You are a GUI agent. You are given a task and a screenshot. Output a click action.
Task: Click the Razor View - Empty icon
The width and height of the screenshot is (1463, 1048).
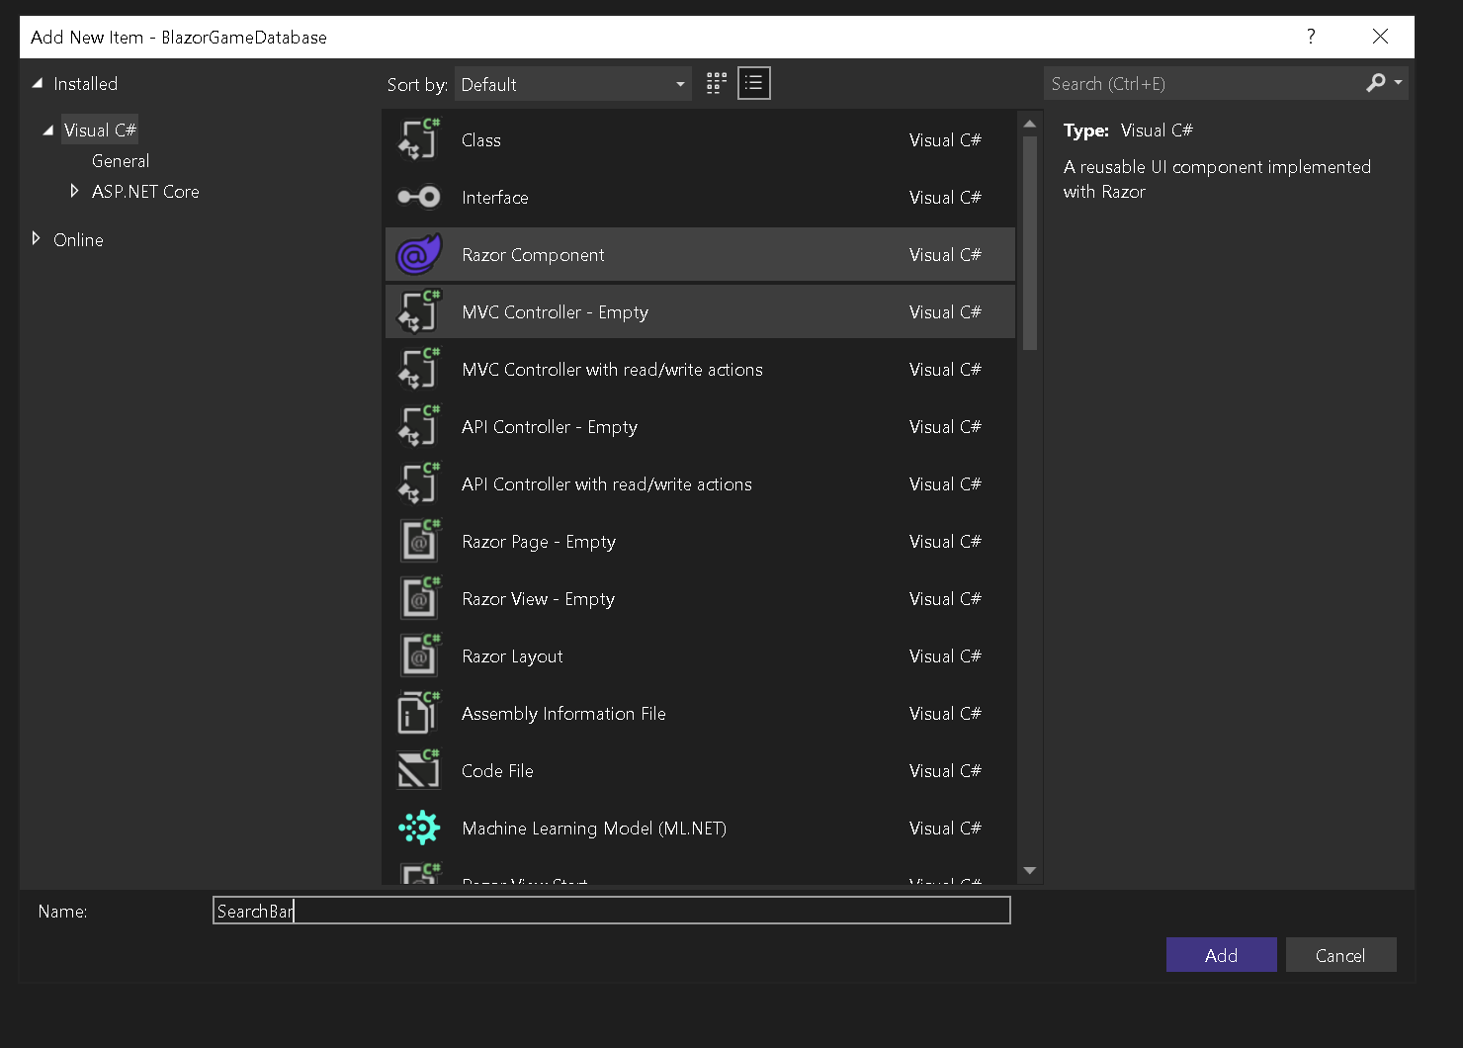coord(418,598)
